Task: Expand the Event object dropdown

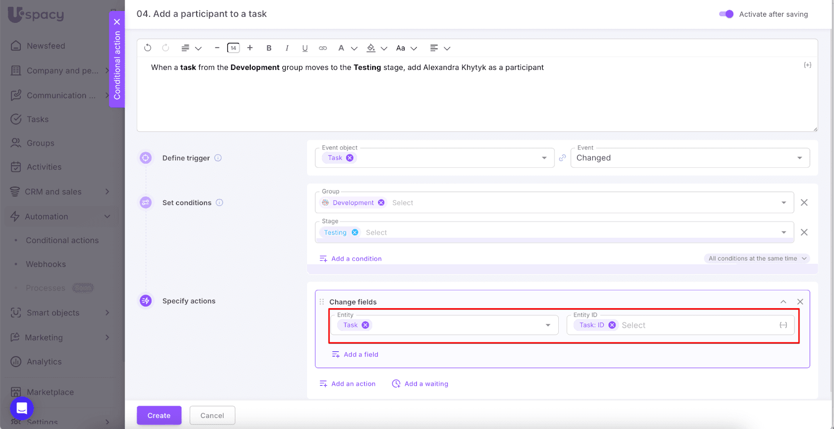Action: pyautogui.click(x=544, y=158)
